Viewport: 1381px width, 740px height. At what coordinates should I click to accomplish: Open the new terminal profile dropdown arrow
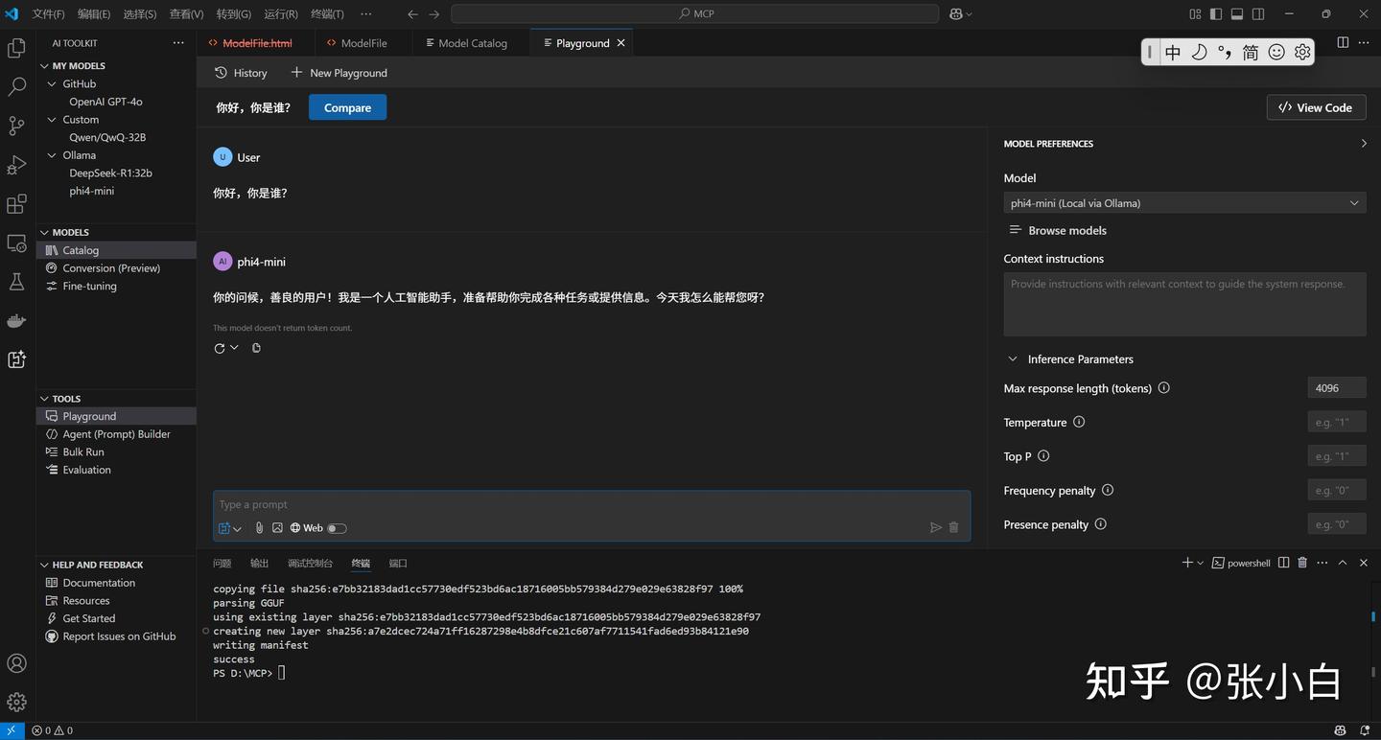tap(1200, 564)
